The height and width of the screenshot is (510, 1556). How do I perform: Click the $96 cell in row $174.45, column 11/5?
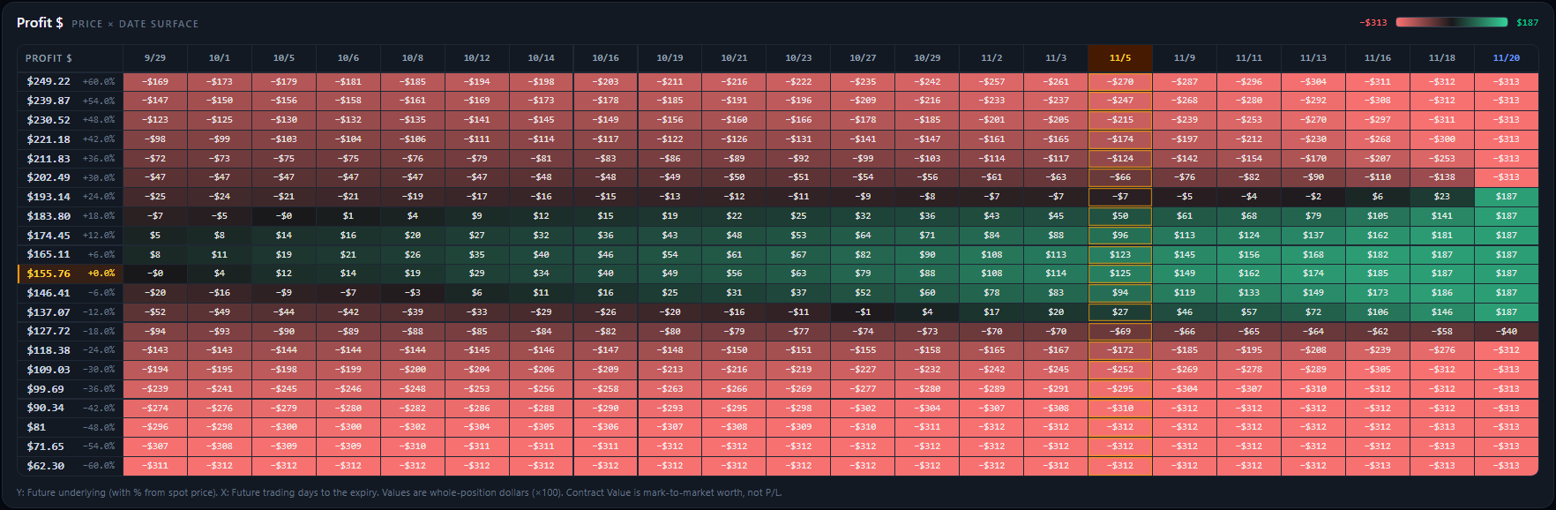(1120, 236)
